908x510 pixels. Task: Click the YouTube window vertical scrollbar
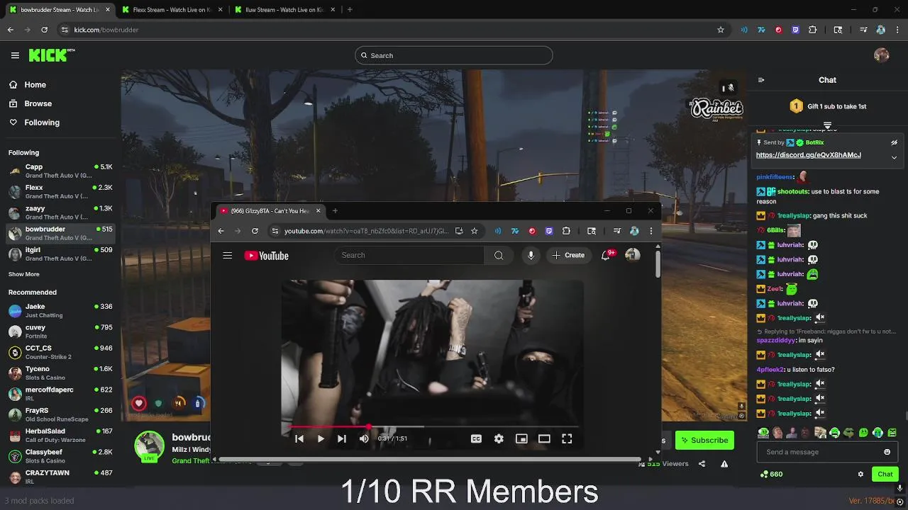(658, 263)
